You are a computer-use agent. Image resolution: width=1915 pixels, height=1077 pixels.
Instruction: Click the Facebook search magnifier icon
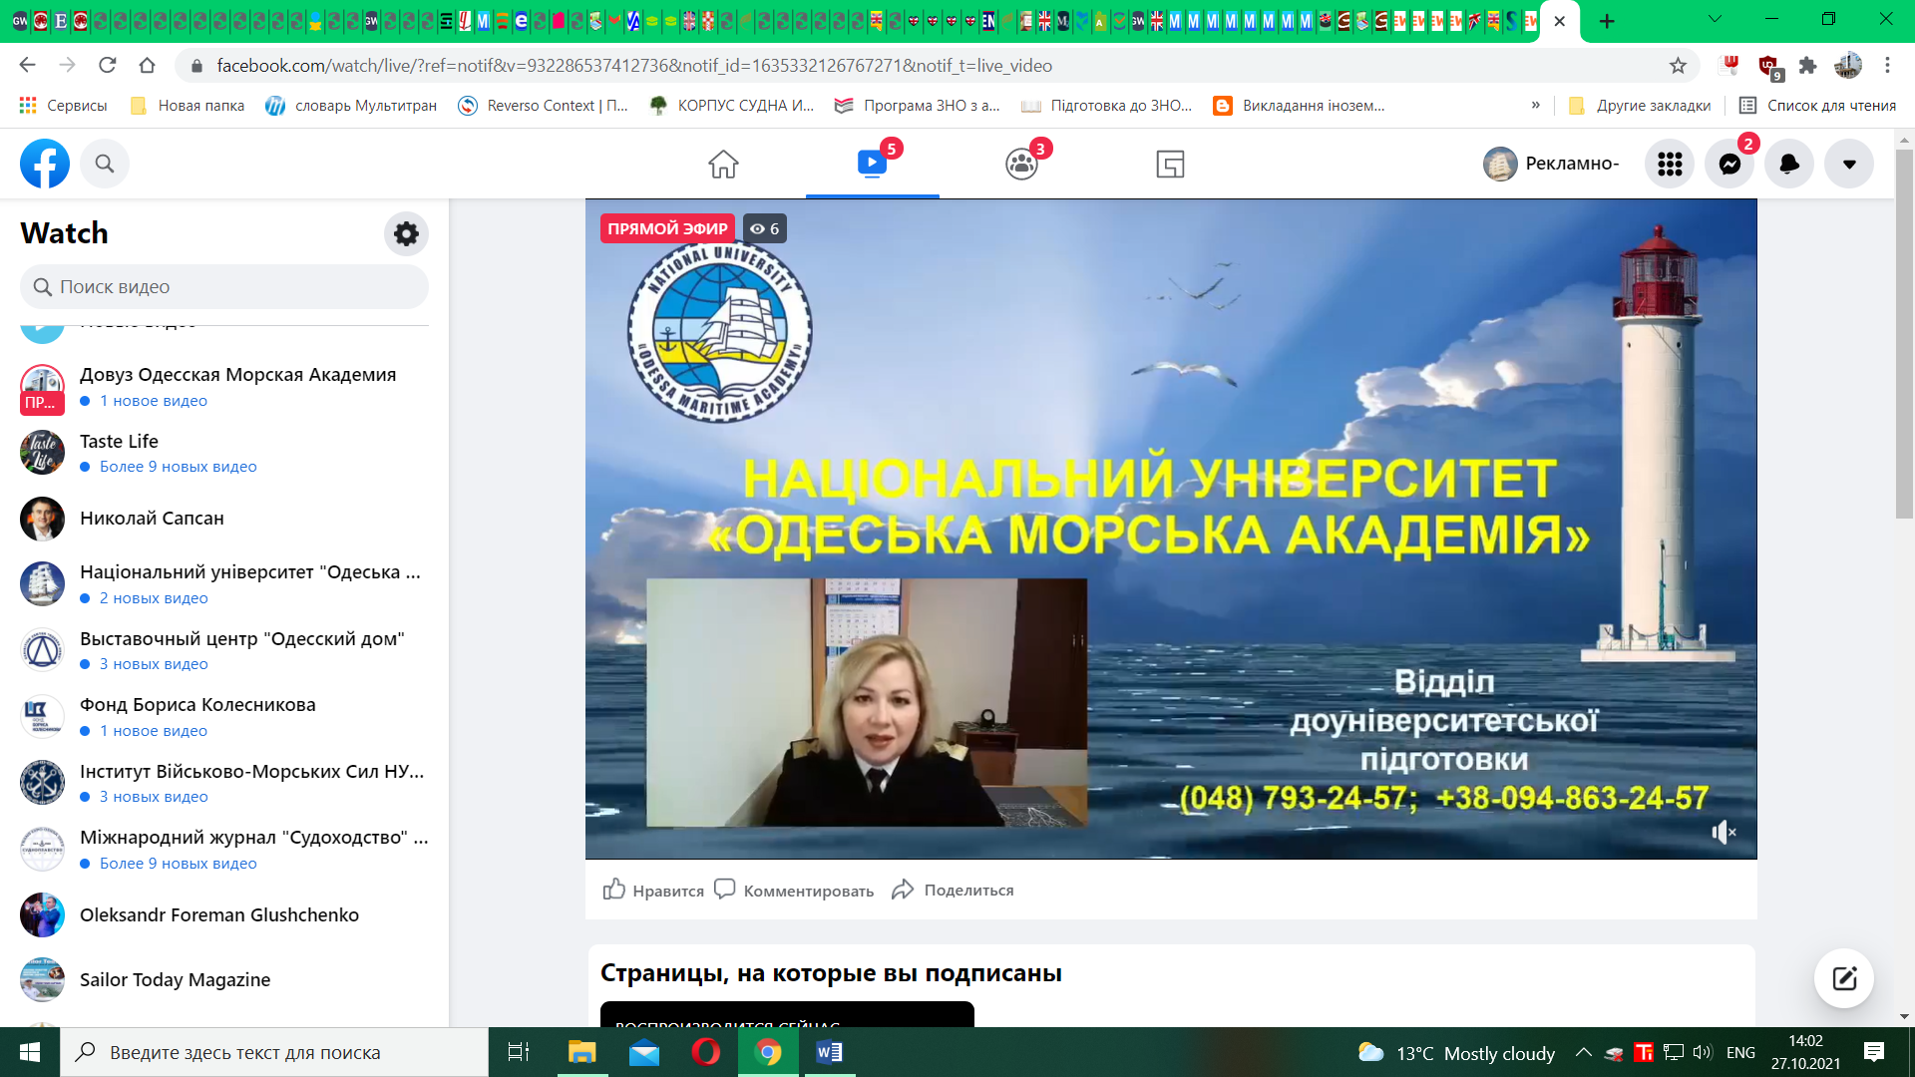(105, 164)
